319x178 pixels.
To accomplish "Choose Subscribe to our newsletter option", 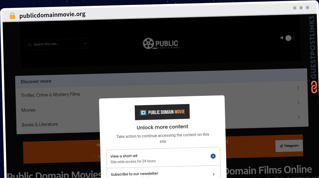I will [163, 173].
